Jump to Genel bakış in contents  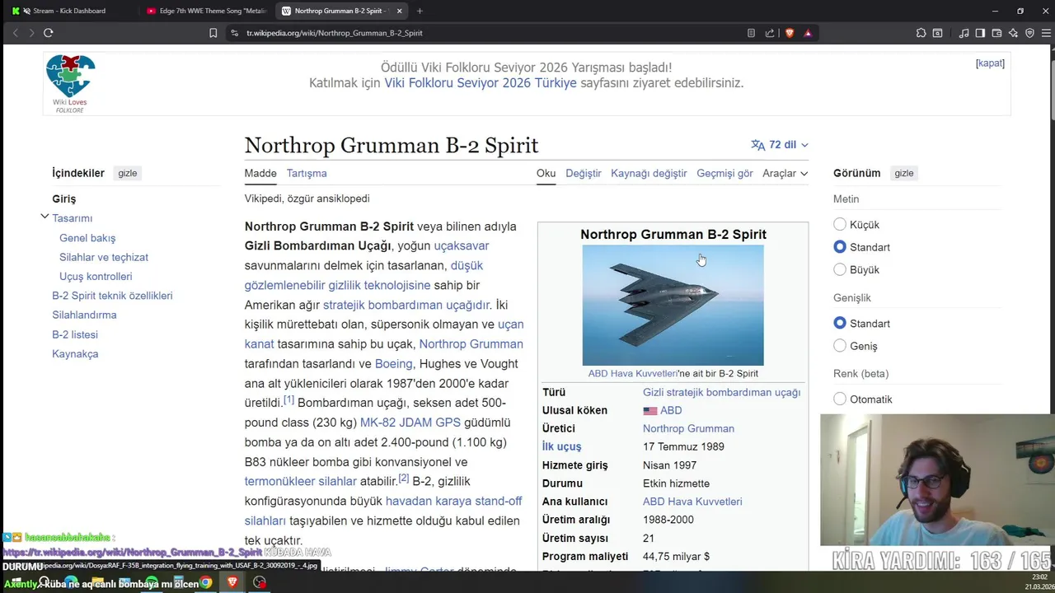87,238
